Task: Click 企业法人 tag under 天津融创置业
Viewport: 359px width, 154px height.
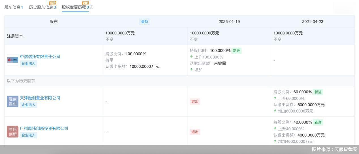Action: (x=29, y=105)
